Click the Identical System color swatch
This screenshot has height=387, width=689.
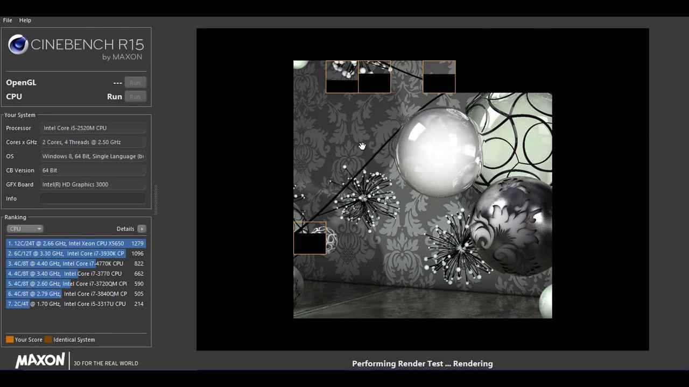[x=48, y=340]
